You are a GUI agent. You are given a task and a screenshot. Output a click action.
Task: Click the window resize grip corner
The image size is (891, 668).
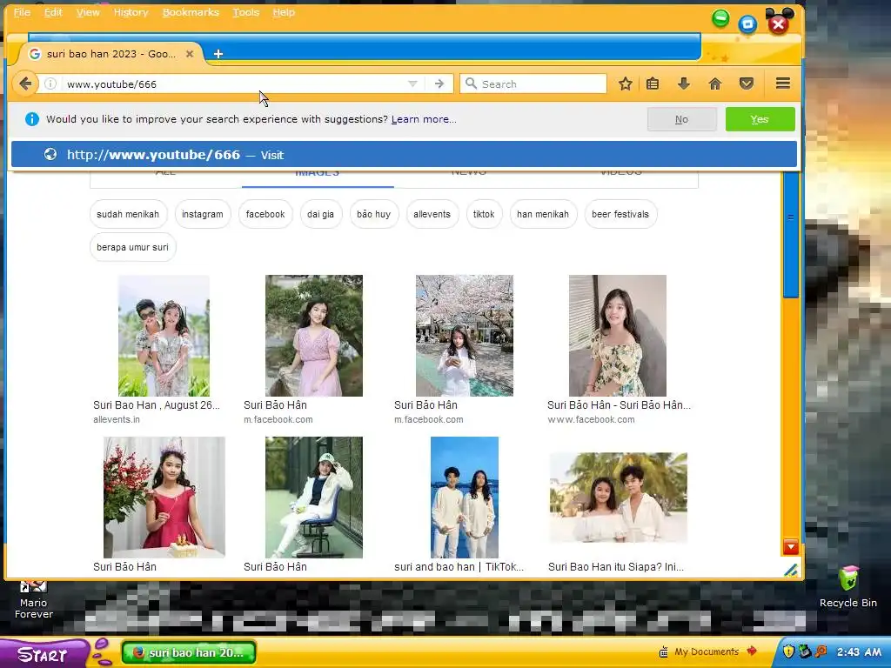point(791,570)
